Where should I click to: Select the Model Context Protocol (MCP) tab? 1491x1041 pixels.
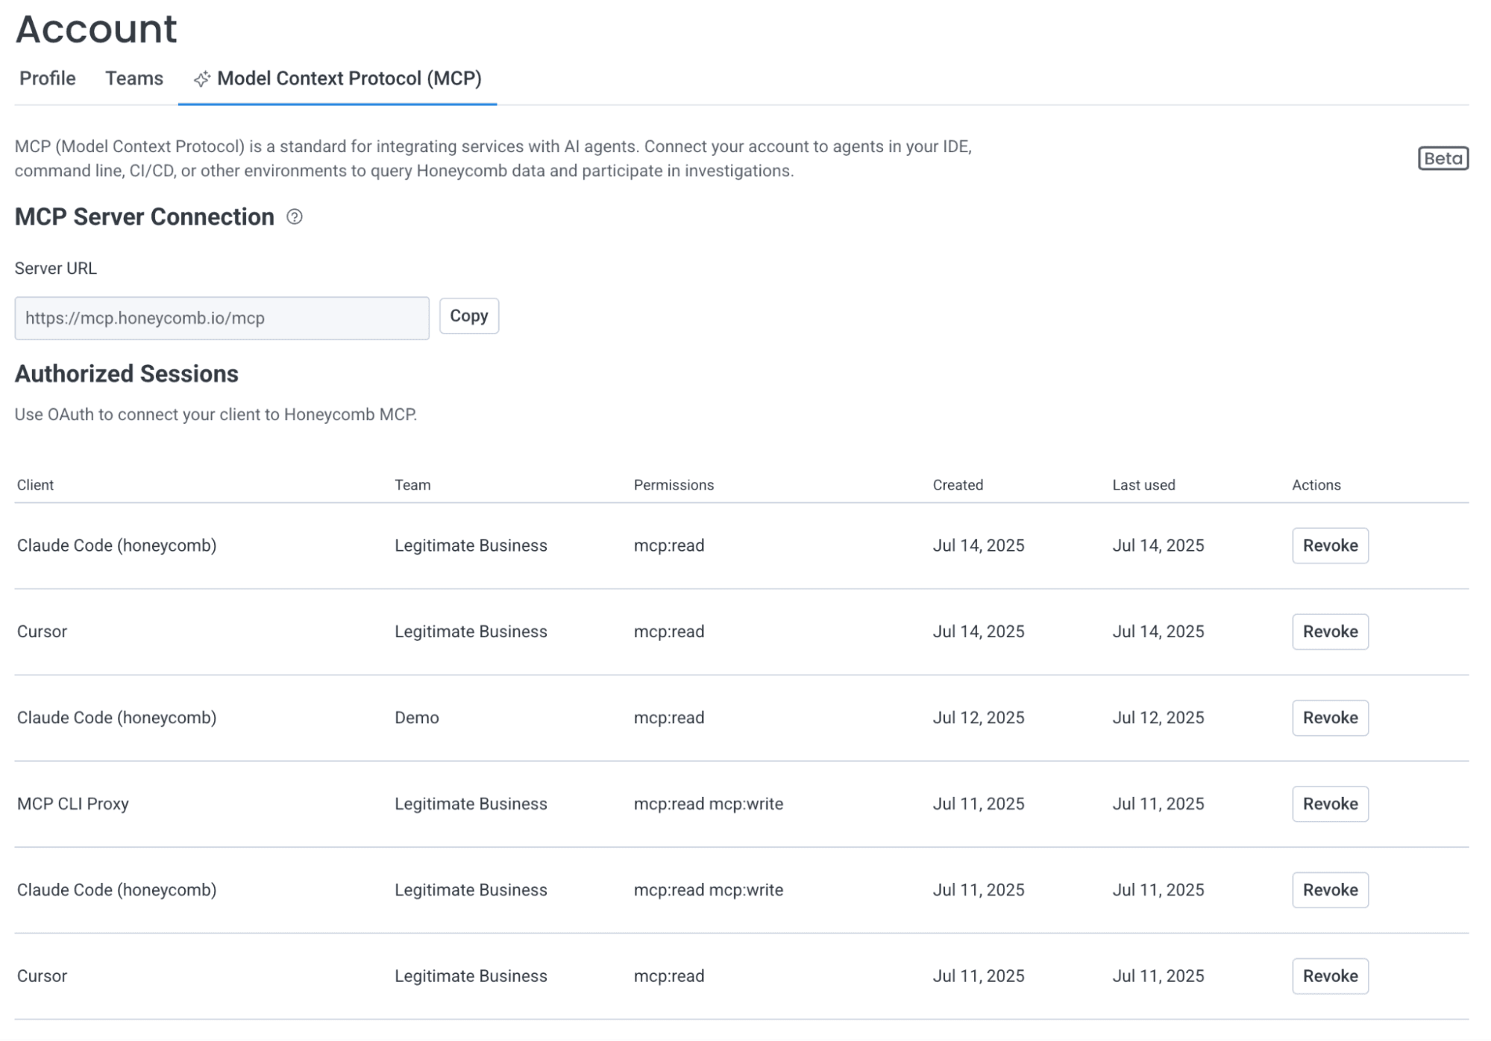click(x=348, y=78)
